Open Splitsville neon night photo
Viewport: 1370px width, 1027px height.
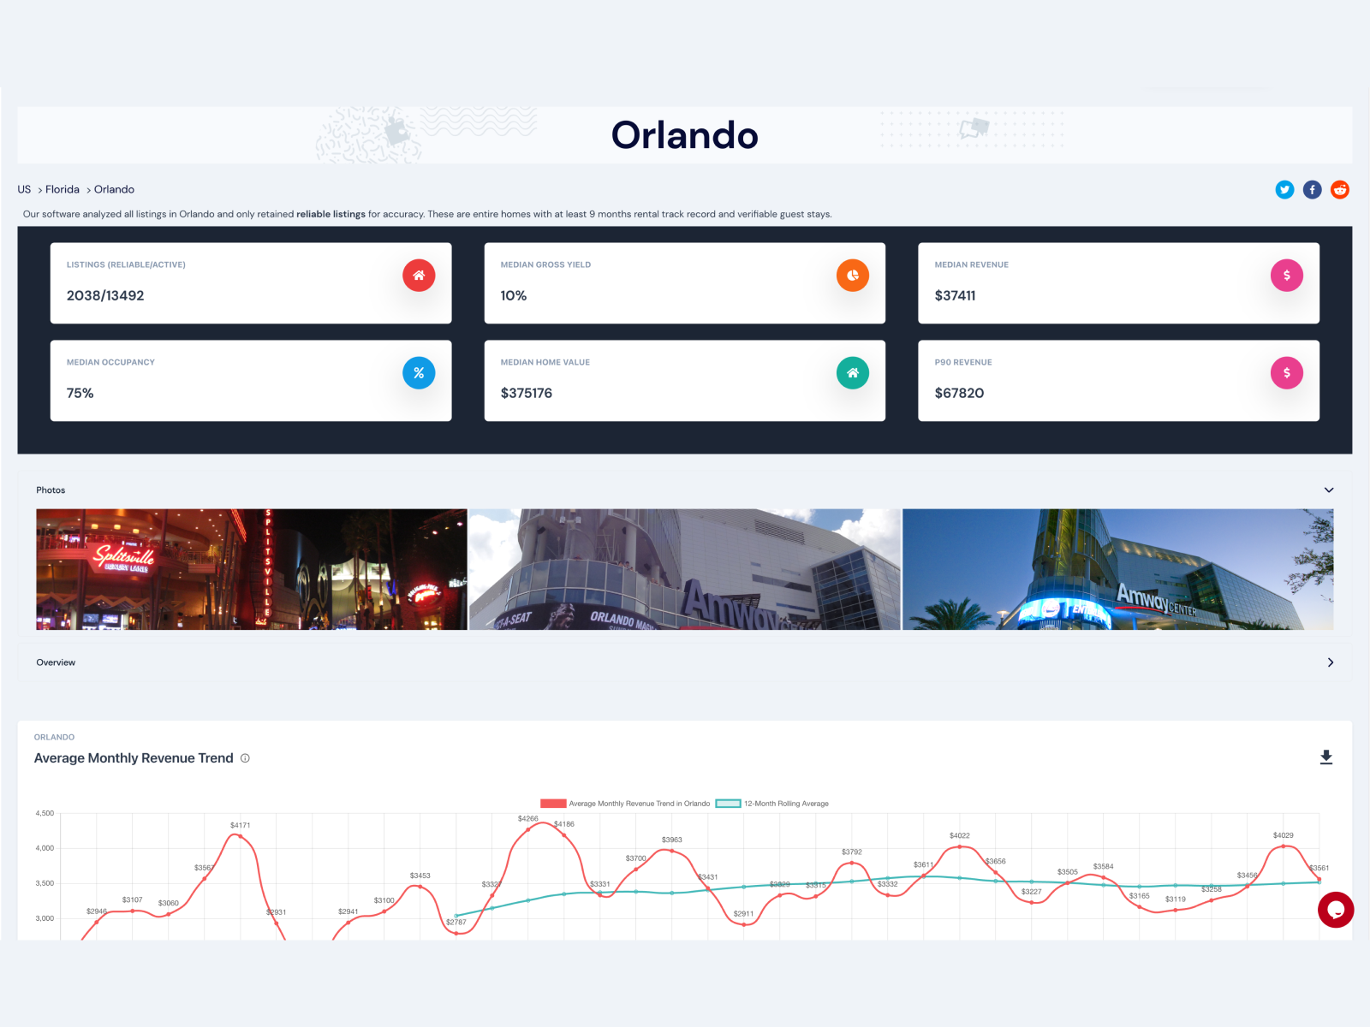click(252, 570)
